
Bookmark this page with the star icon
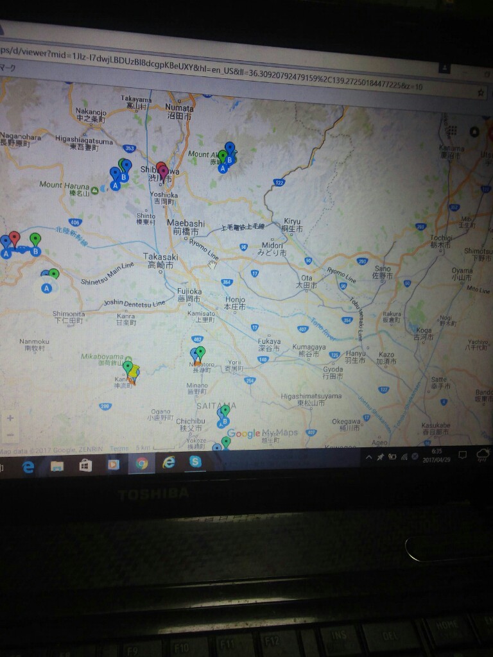coord(481,92)
